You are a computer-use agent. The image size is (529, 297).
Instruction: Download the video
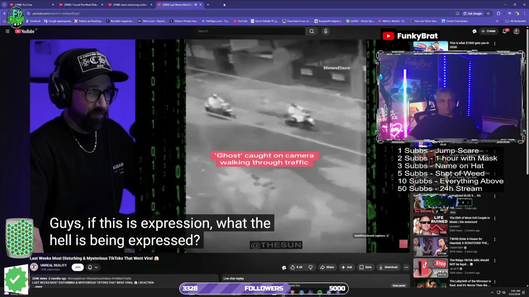click(x=388, y=267)
